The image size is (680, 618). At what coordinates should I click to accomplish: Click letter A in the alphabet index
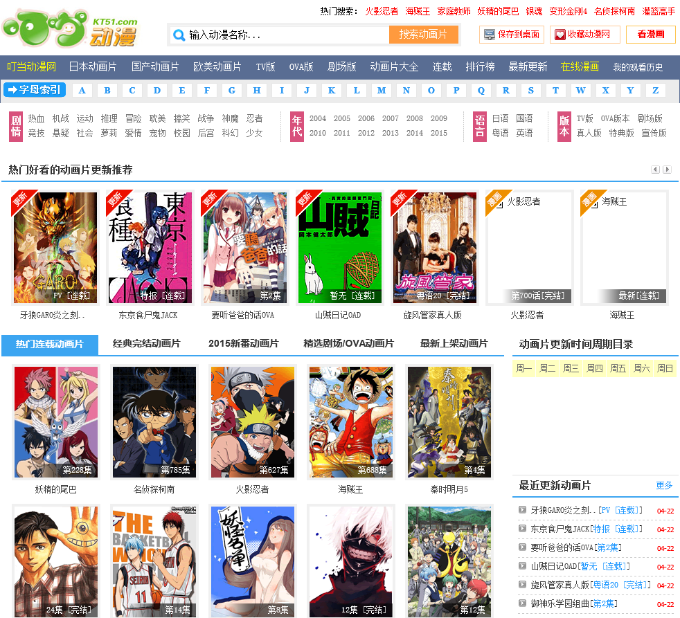[x=82, y=90]
